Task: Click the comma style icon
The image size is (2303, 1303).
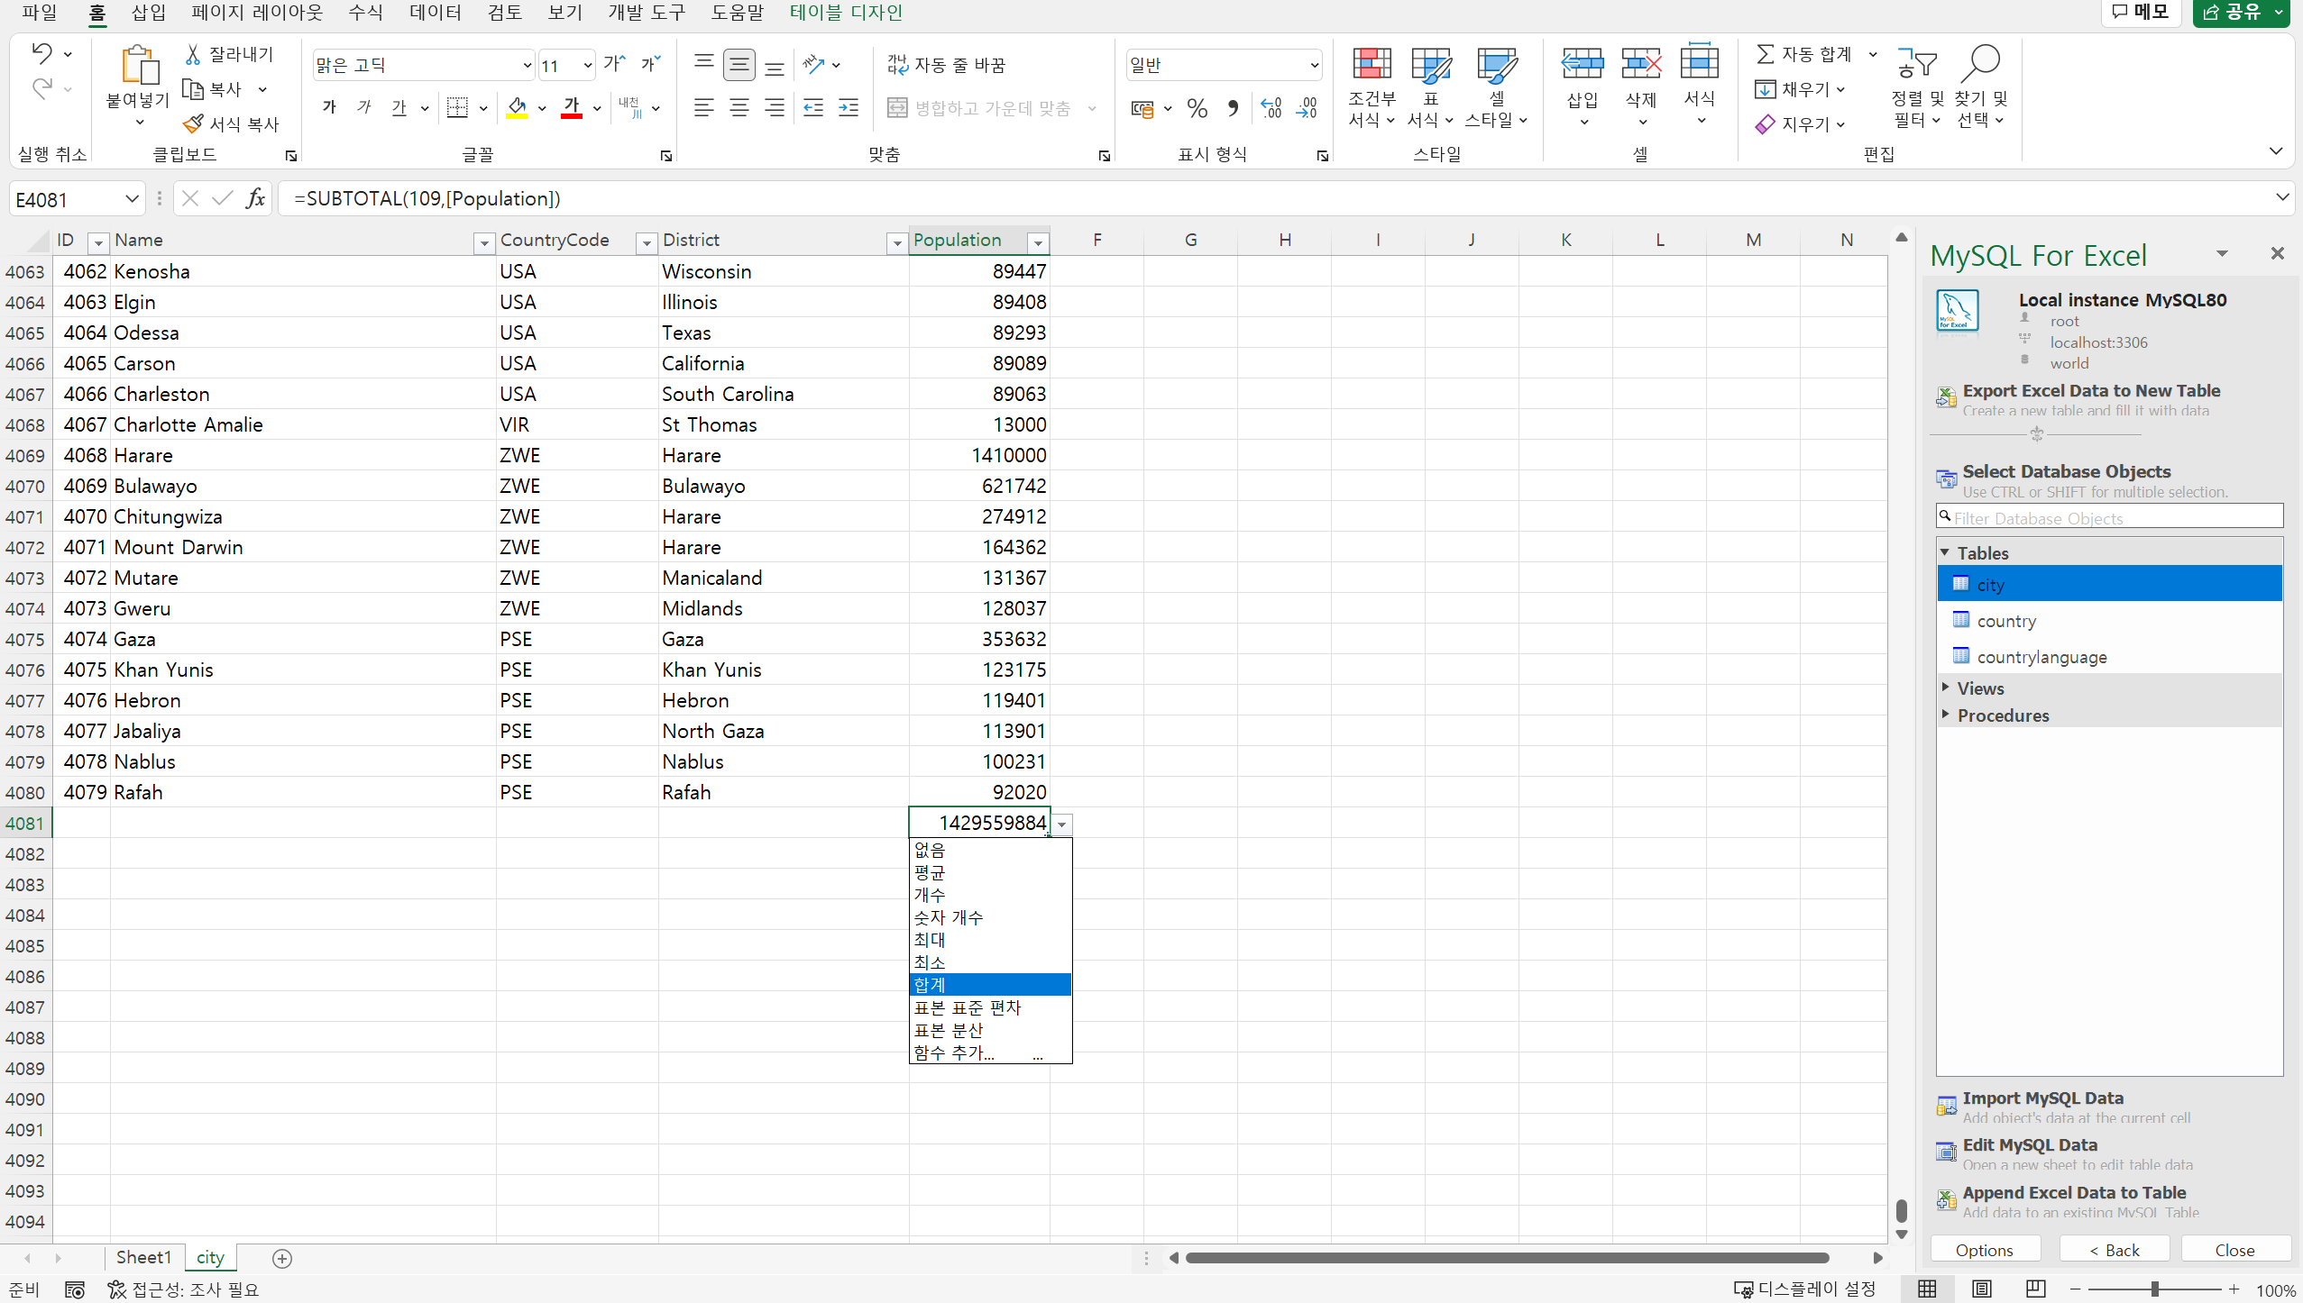Action: [x=1233, y=108]
